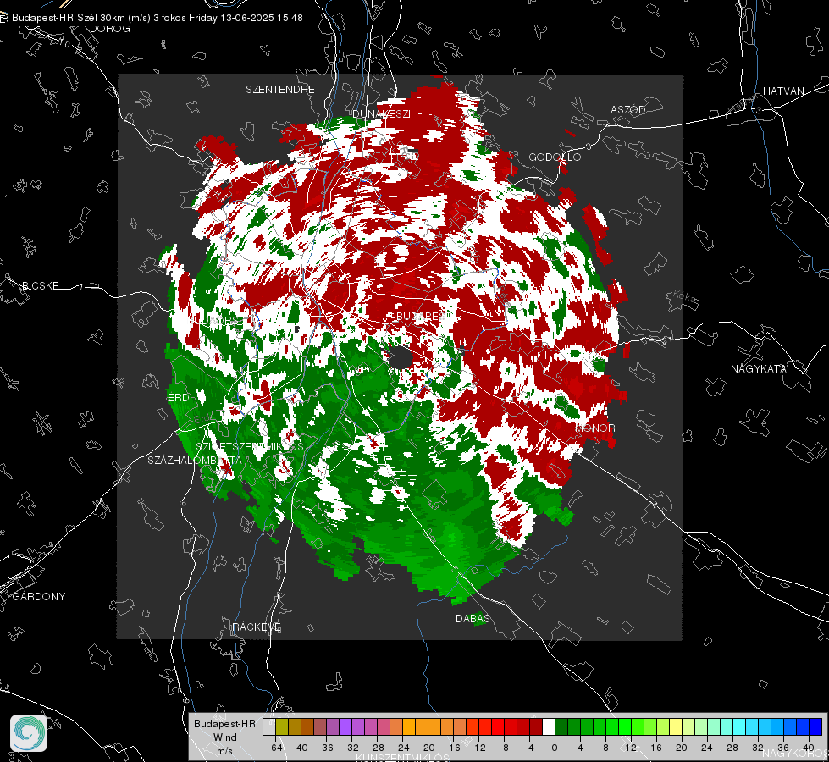Image resolution: width=829 pixels, height=762 pixels.
Task: Click the DUNAKESZI city label
Action: (381, 113)
